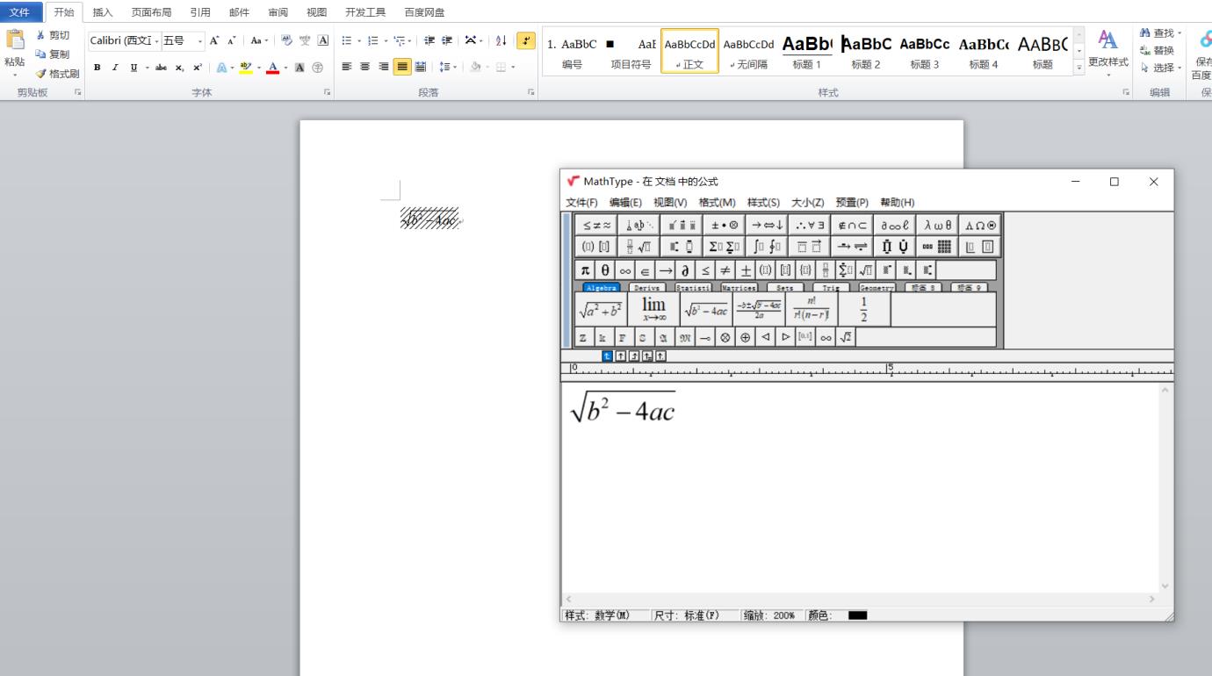Viewport: 1212px width, 676px height.
Task: Open arrow symbols palette in MathType
Action: pyautogui.click(x=767, y=225)
